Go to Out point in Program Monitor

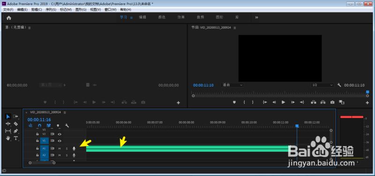(302, 102)
